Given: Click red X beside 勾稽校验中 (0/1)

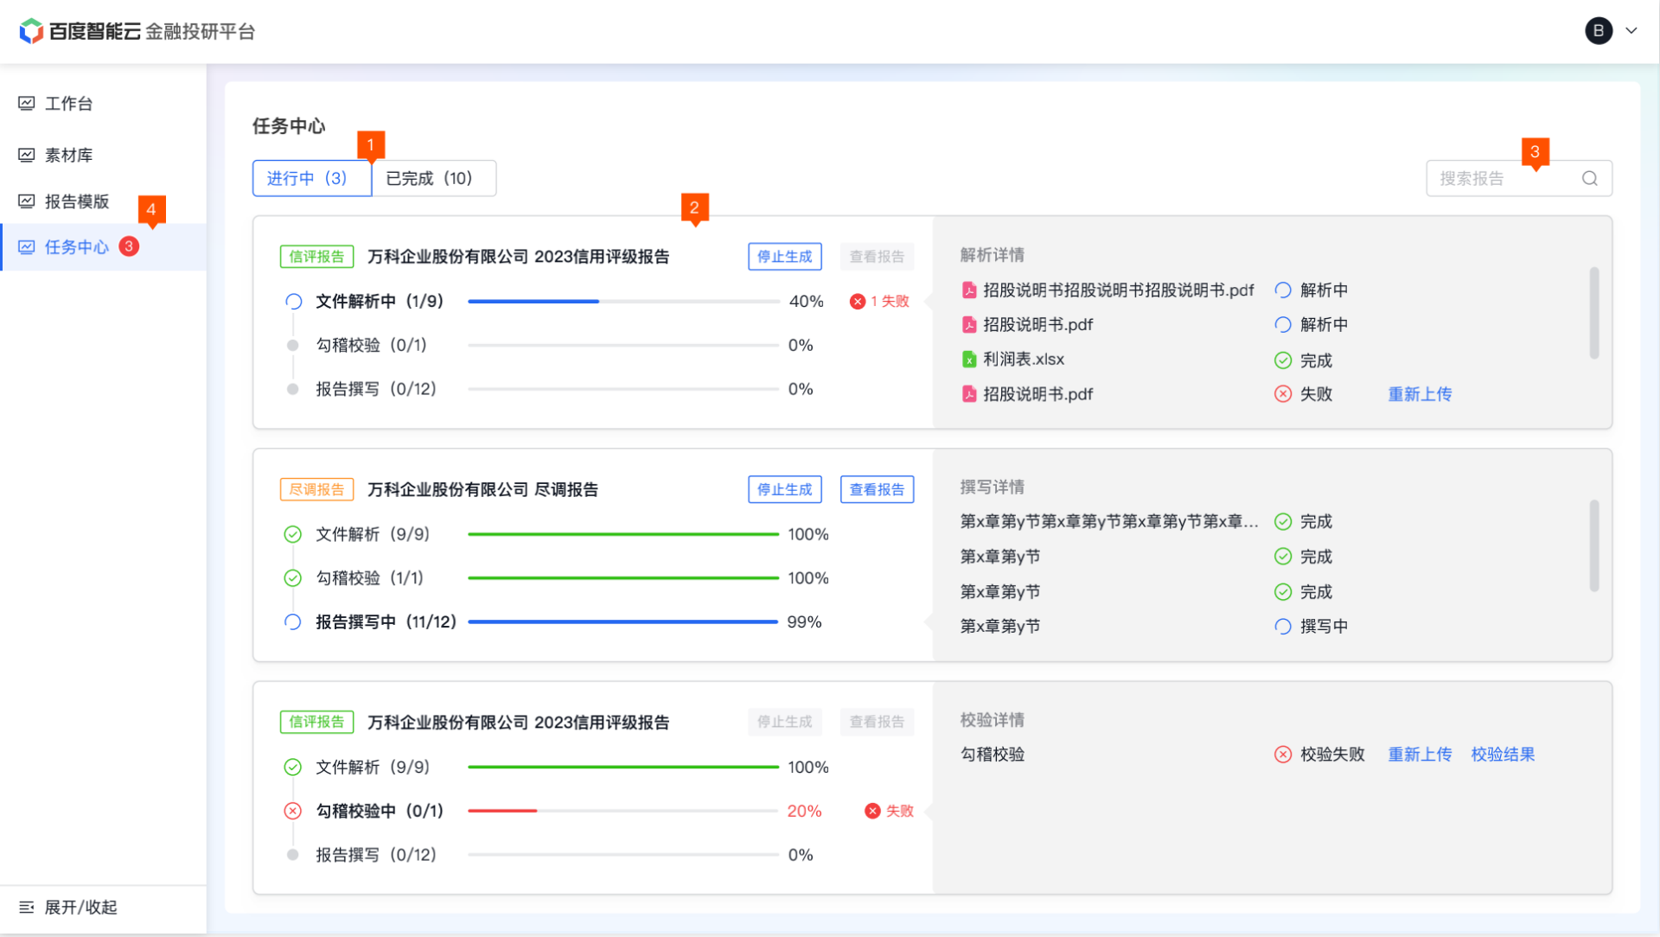Looking at the screenshot, I should click(293, 811).
